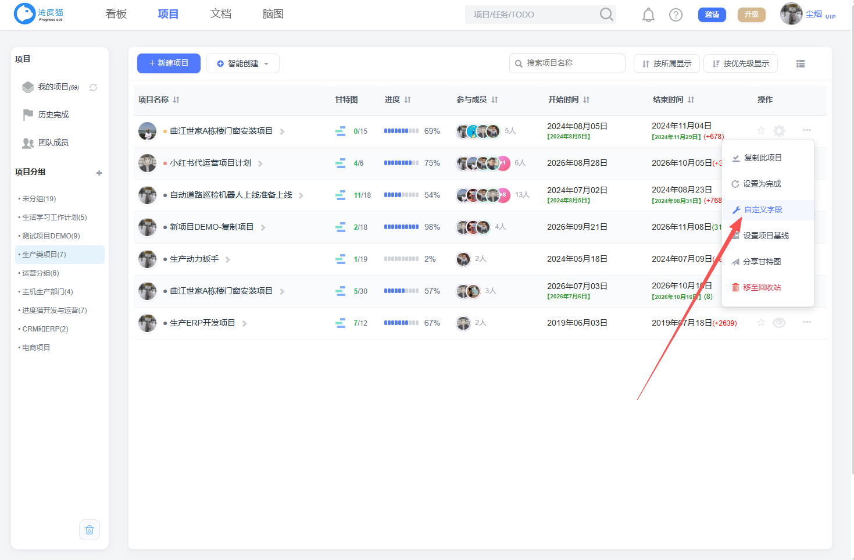The width and height of the screenshot is (854, 560).
Task: Switch to list view using the toolbar icon
Action: pyautogui.click(x=801, y=64)
